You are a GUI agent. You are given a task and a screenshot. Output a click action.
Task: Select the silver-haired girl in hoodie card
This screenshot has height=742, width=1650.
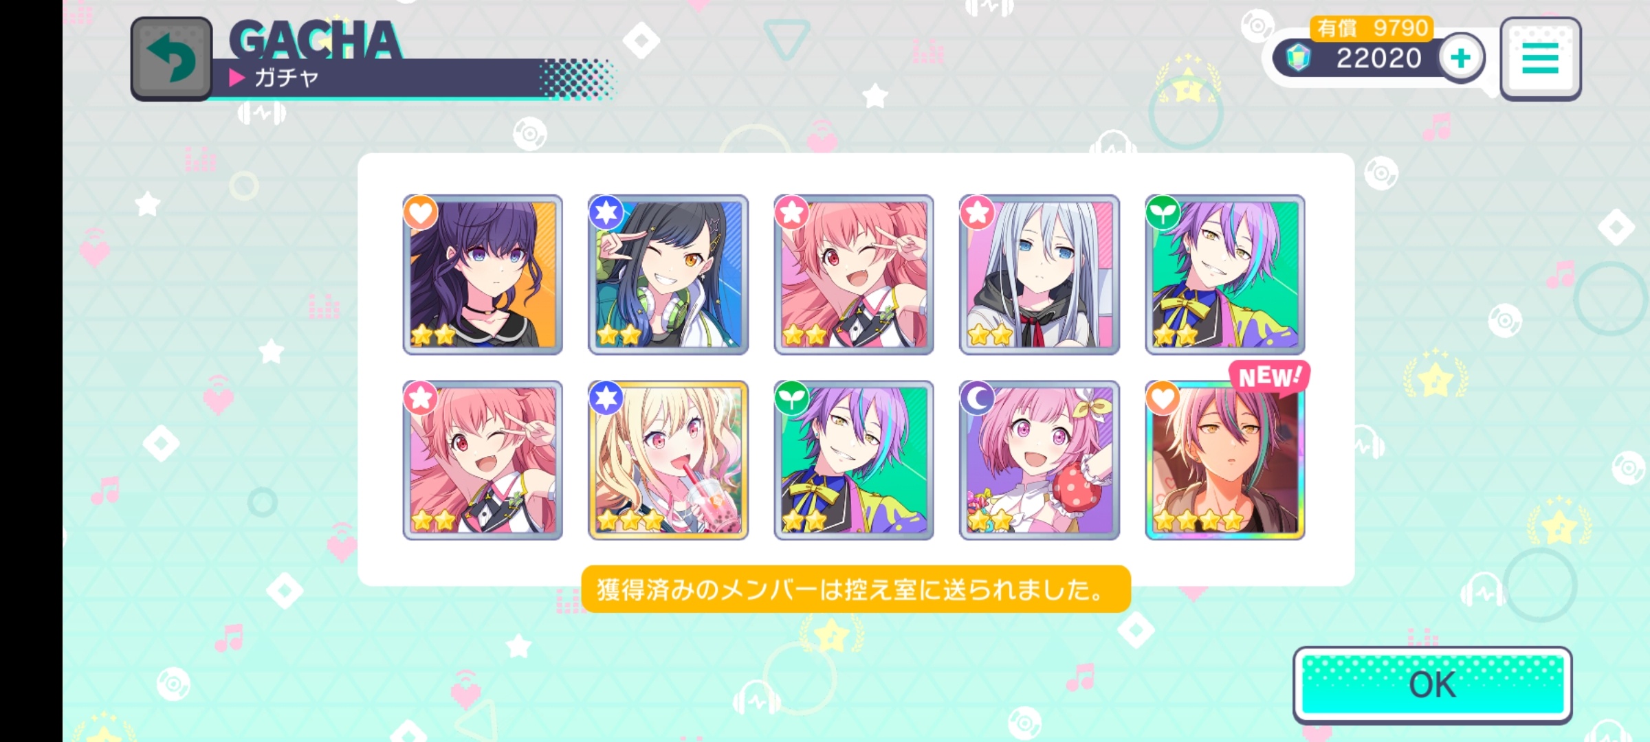click(x=1039, y=275)
